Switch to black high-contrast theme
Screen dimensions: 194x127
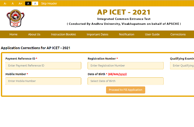tap(28, 3)
